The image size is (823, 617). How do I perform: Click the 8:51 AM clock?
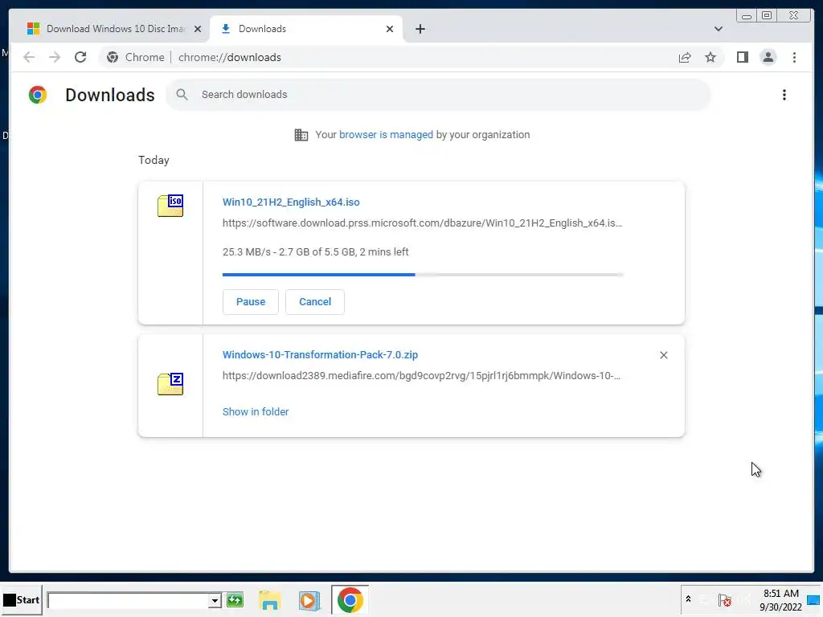781,594
